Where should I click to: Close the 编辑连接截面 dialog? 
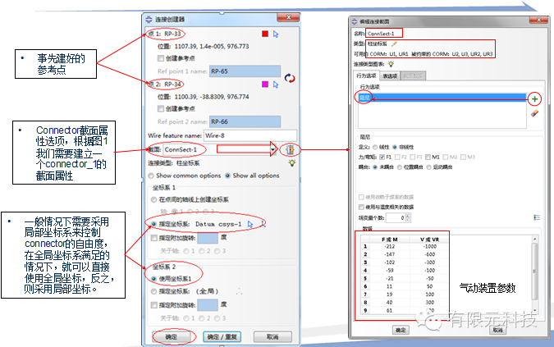click(x=539, y=21)
